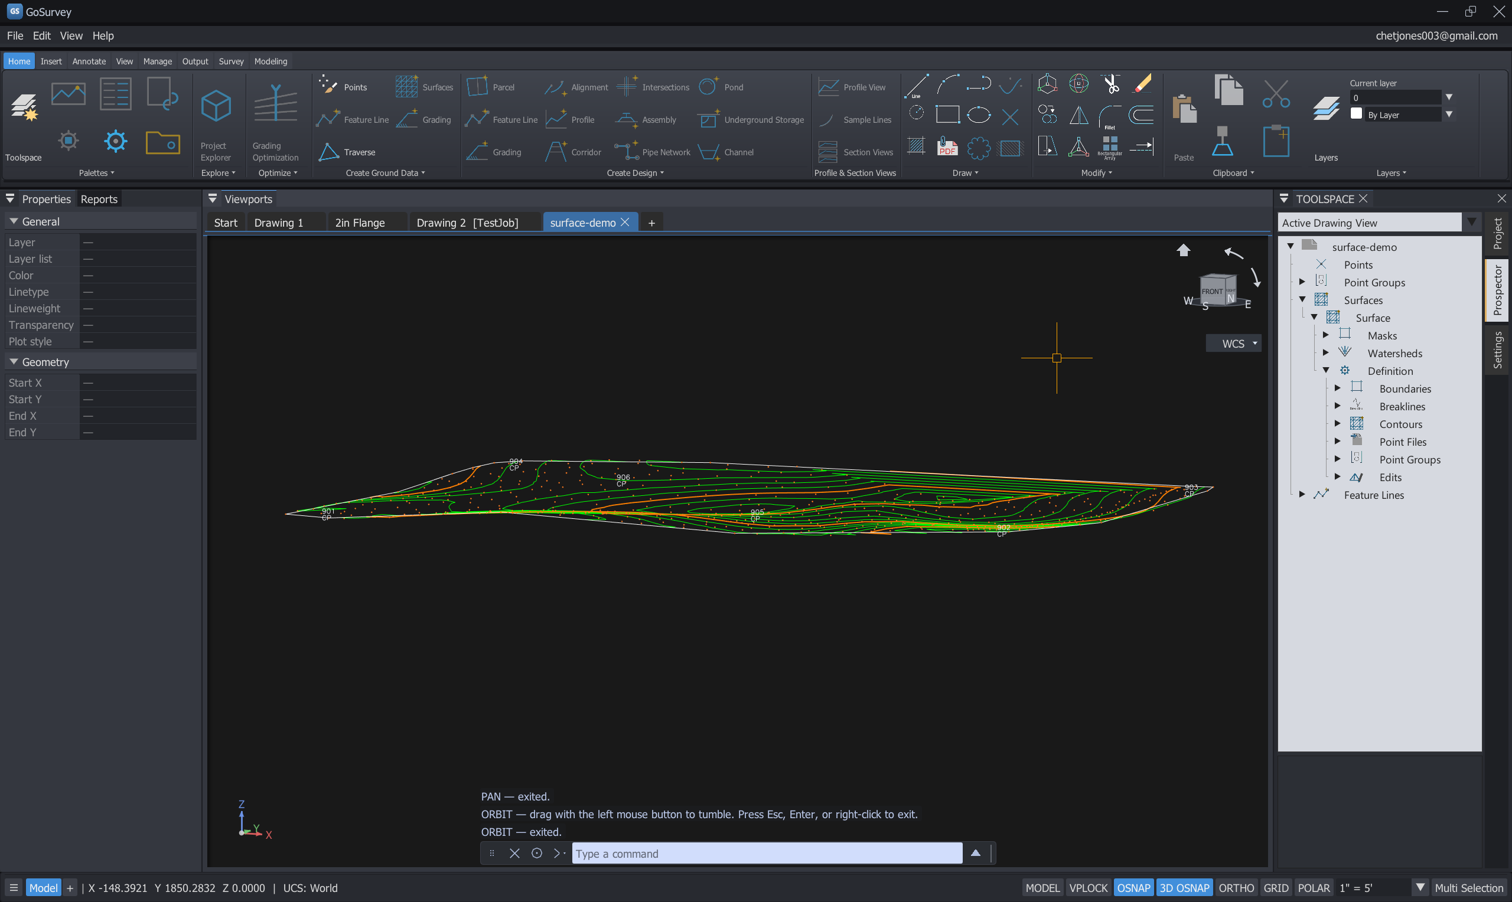Enable ORTHO mode
1512x902 pixels.
click(1236, 887)
